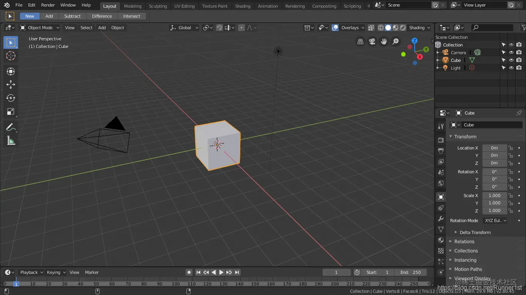Screen dimensions: 526x295
Task: Toggle X-ray mode in viewport header
Action: pos(371,28)
